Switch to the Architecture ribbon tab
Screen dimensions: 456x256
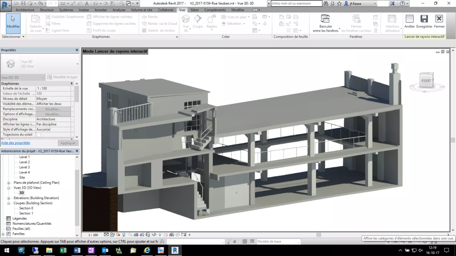(25, 10)
